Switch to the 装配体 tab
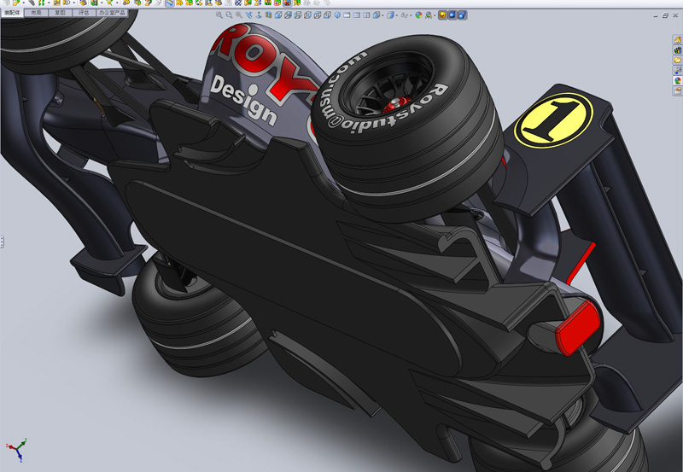This screenshot has width=683, height=472. [12, 13]
